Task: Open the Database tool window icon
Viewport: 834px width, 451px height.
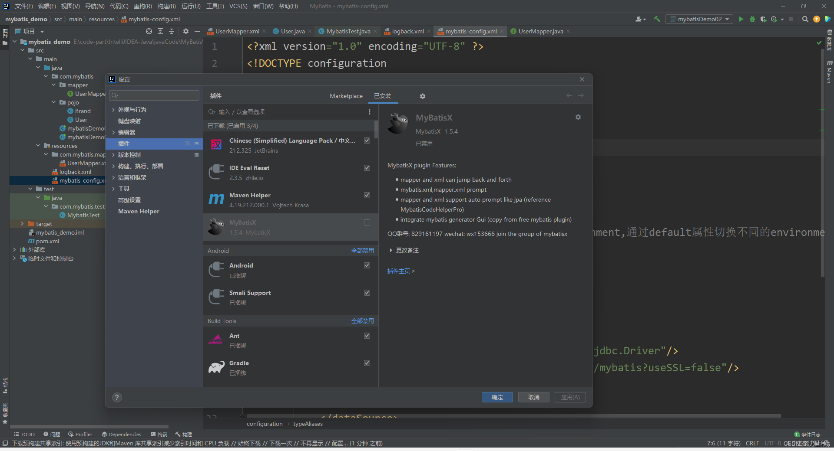Action: pos(829,40)
